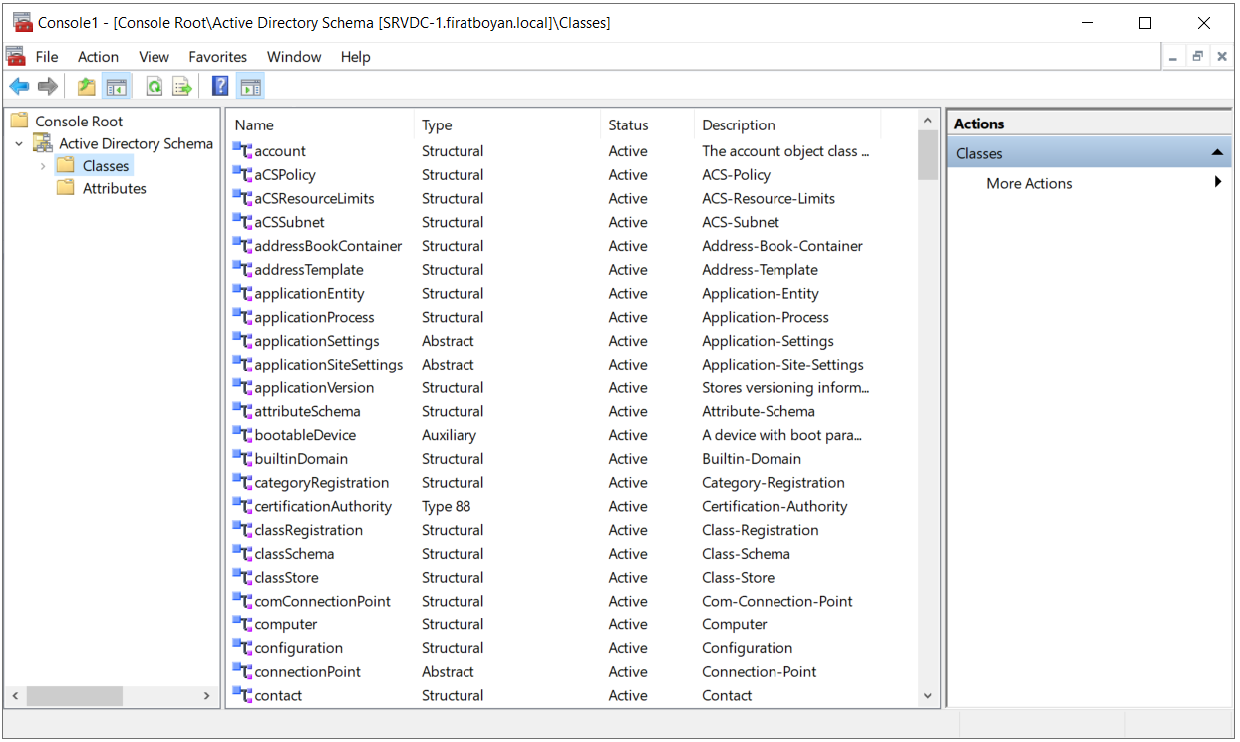
Task: Click the Active Directory Schema node icon
Action: point(43,143)
